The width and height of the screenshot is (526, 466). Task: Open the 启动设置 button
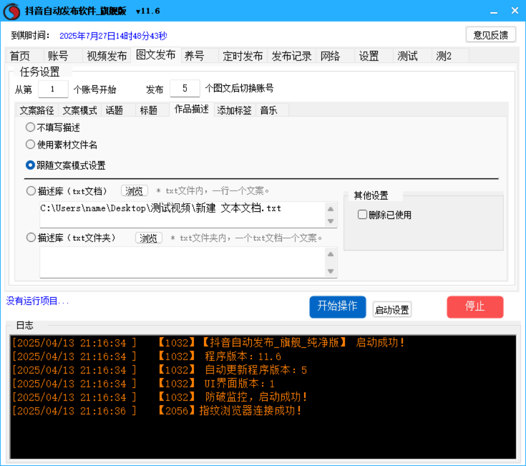392,310
